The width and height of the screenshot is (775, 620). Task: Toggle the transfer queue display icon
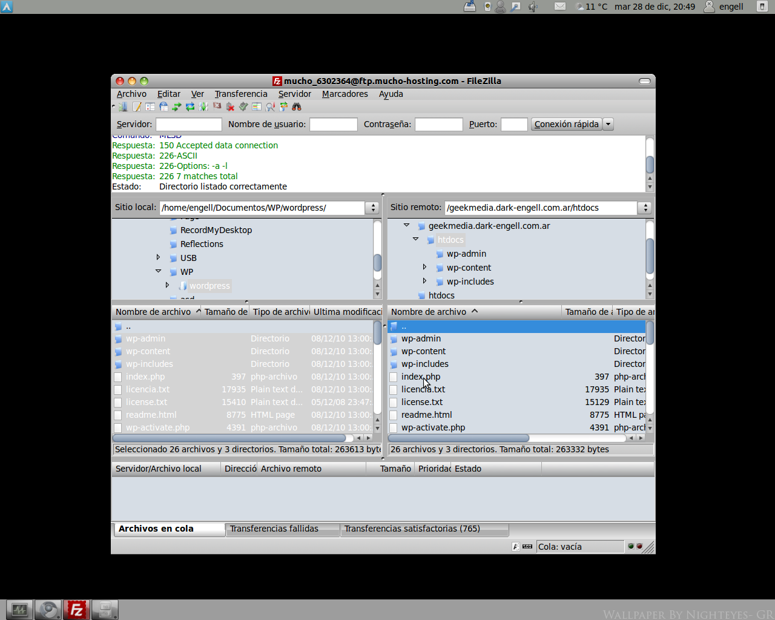coord(177,107)
